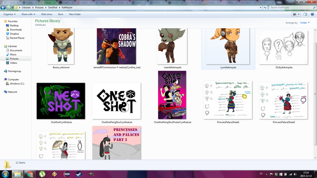Open the Arrange by Folder dropdown
The height and width of the screenshot is (178, 317).
tap(305, 23)
